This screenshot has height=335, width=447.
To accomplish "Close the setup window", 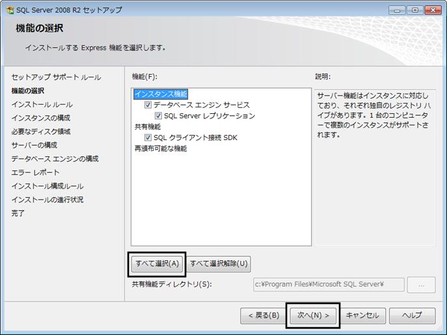I will [433, 10].
